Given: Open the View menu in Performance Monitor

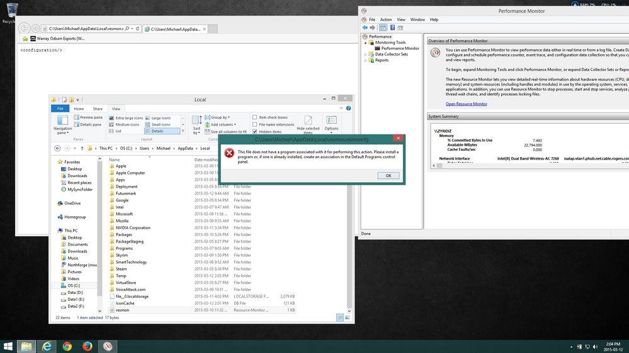Looking at the screenshot, I should click(x=401, y=19).
